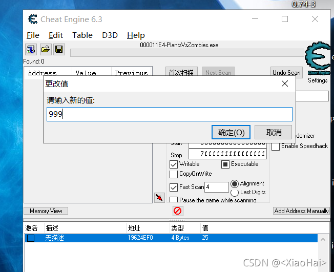Image resolution: width=334 pixels, height=272 pixels.
Task: Click the red clear address list icon
Action: pyautogui.click(x=177, y=211)
